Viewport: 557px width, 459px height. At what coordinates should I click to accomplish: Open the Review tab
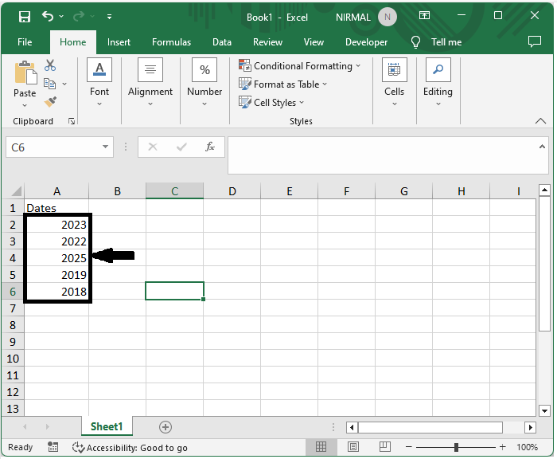267,42
